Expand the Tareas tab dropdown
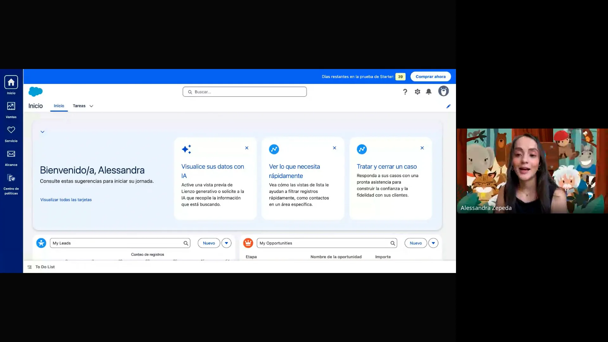 click(x=91, y=106)
